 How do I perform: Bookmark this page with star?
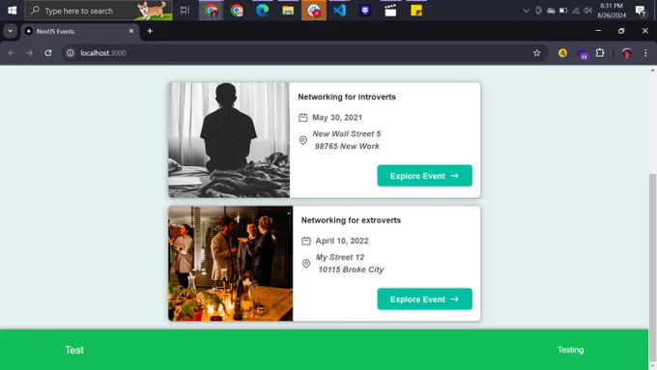(x=537, y=53)
